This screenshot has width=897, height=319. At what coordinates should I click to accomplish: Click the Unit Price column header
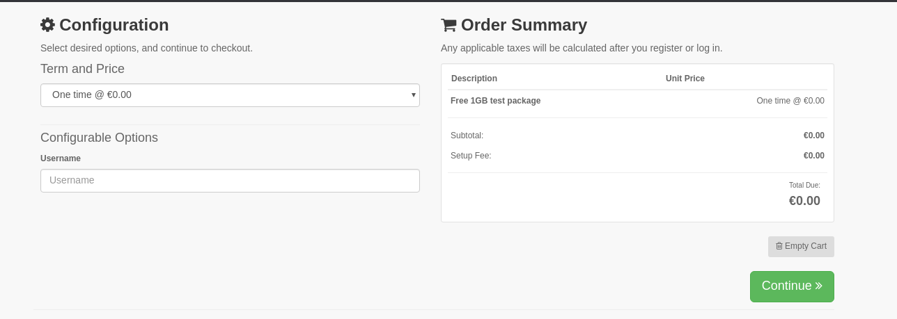tap(685, 79)
